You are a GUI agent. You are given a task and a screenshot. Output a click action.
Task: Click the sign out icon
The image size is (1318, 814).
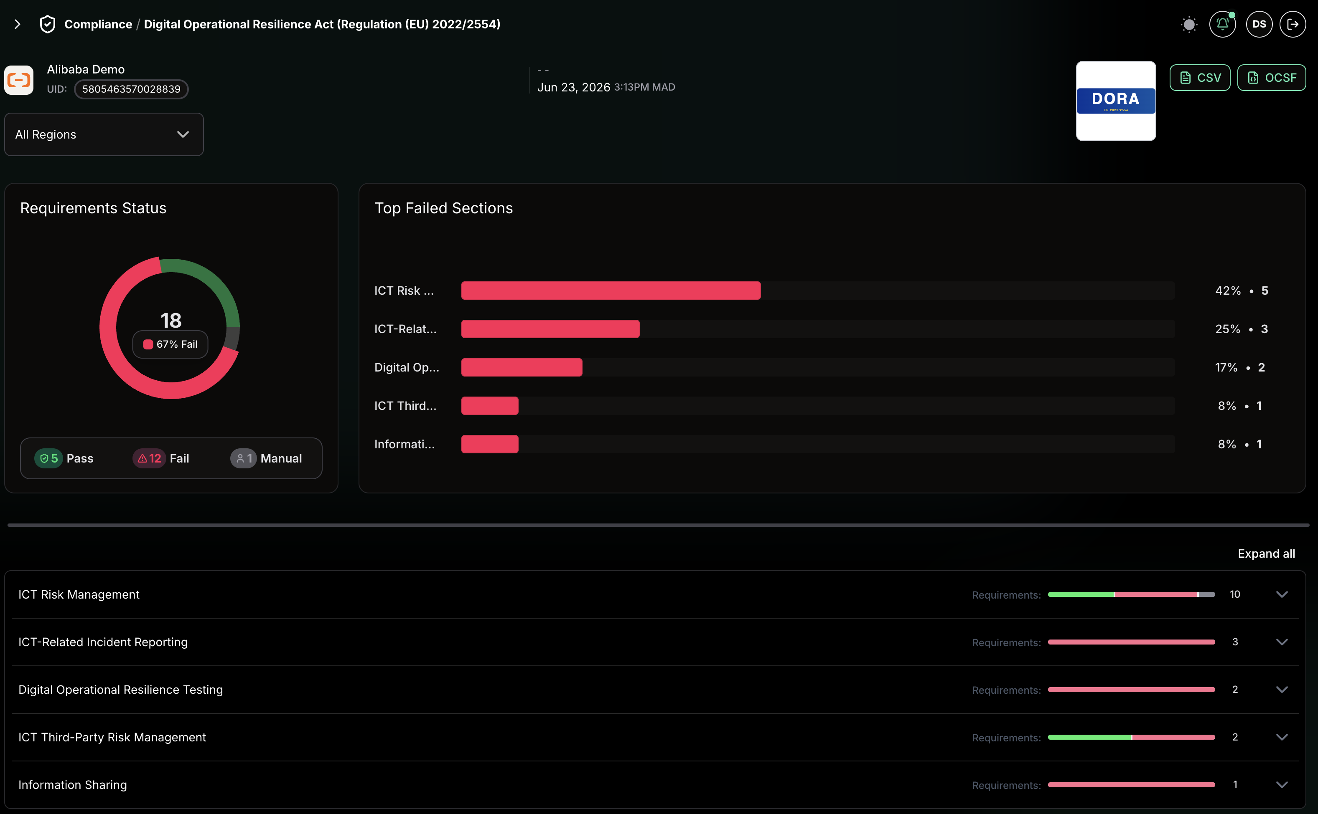pyautogui.click(x=1293, y=24)
